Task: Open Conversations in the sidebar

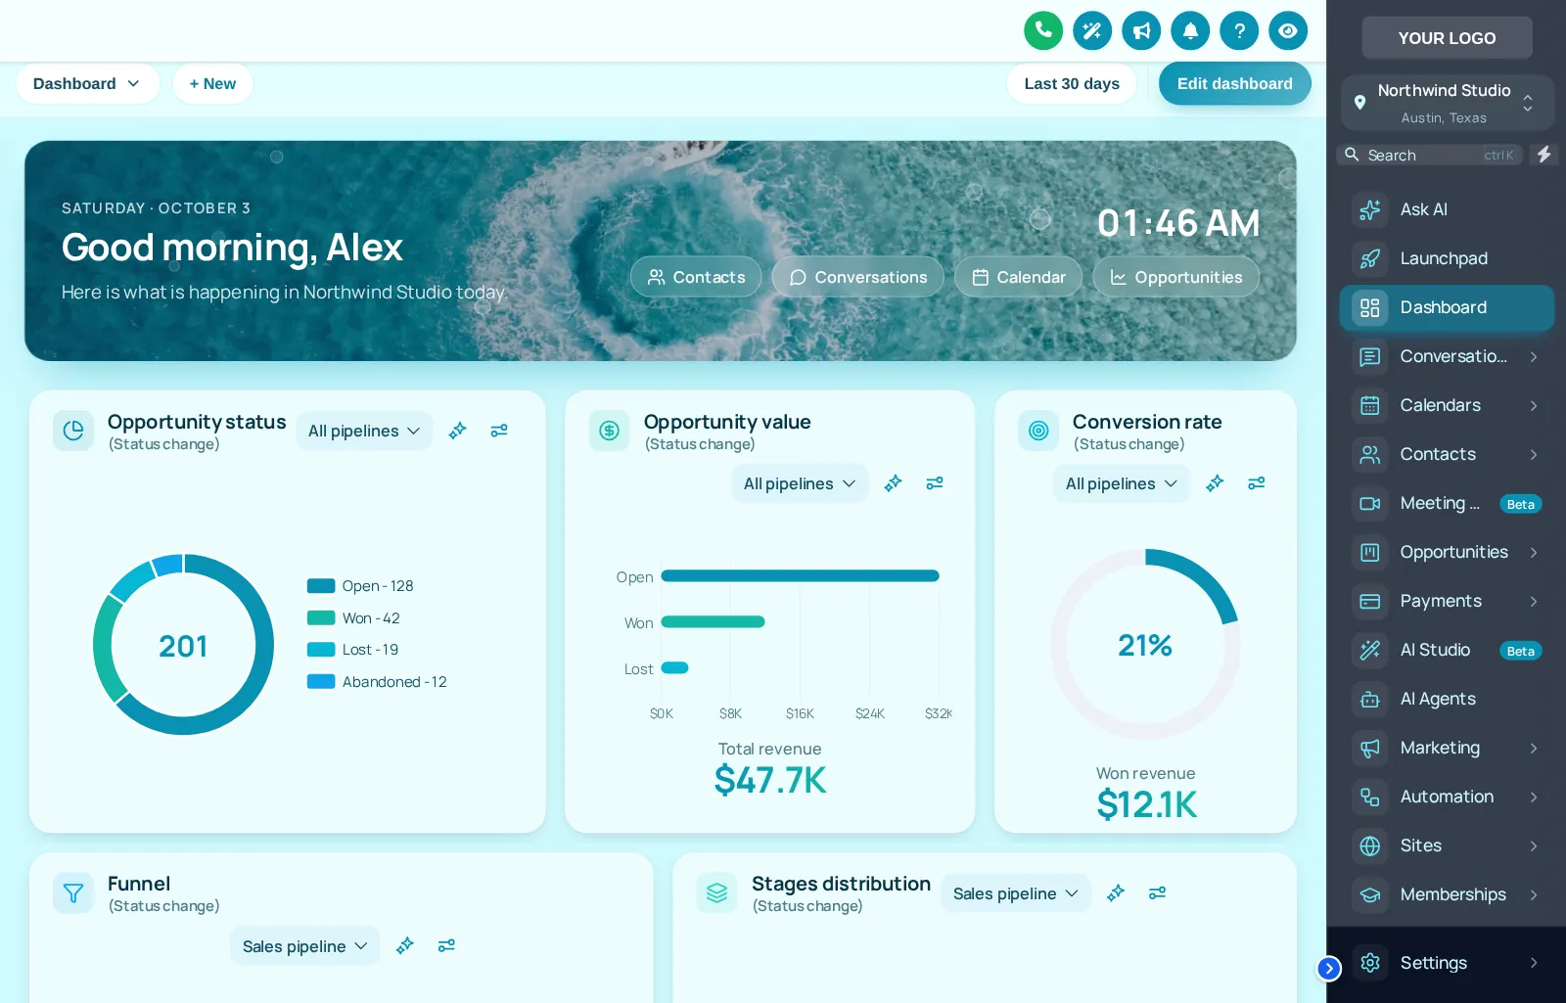Action: point(1447,356)
